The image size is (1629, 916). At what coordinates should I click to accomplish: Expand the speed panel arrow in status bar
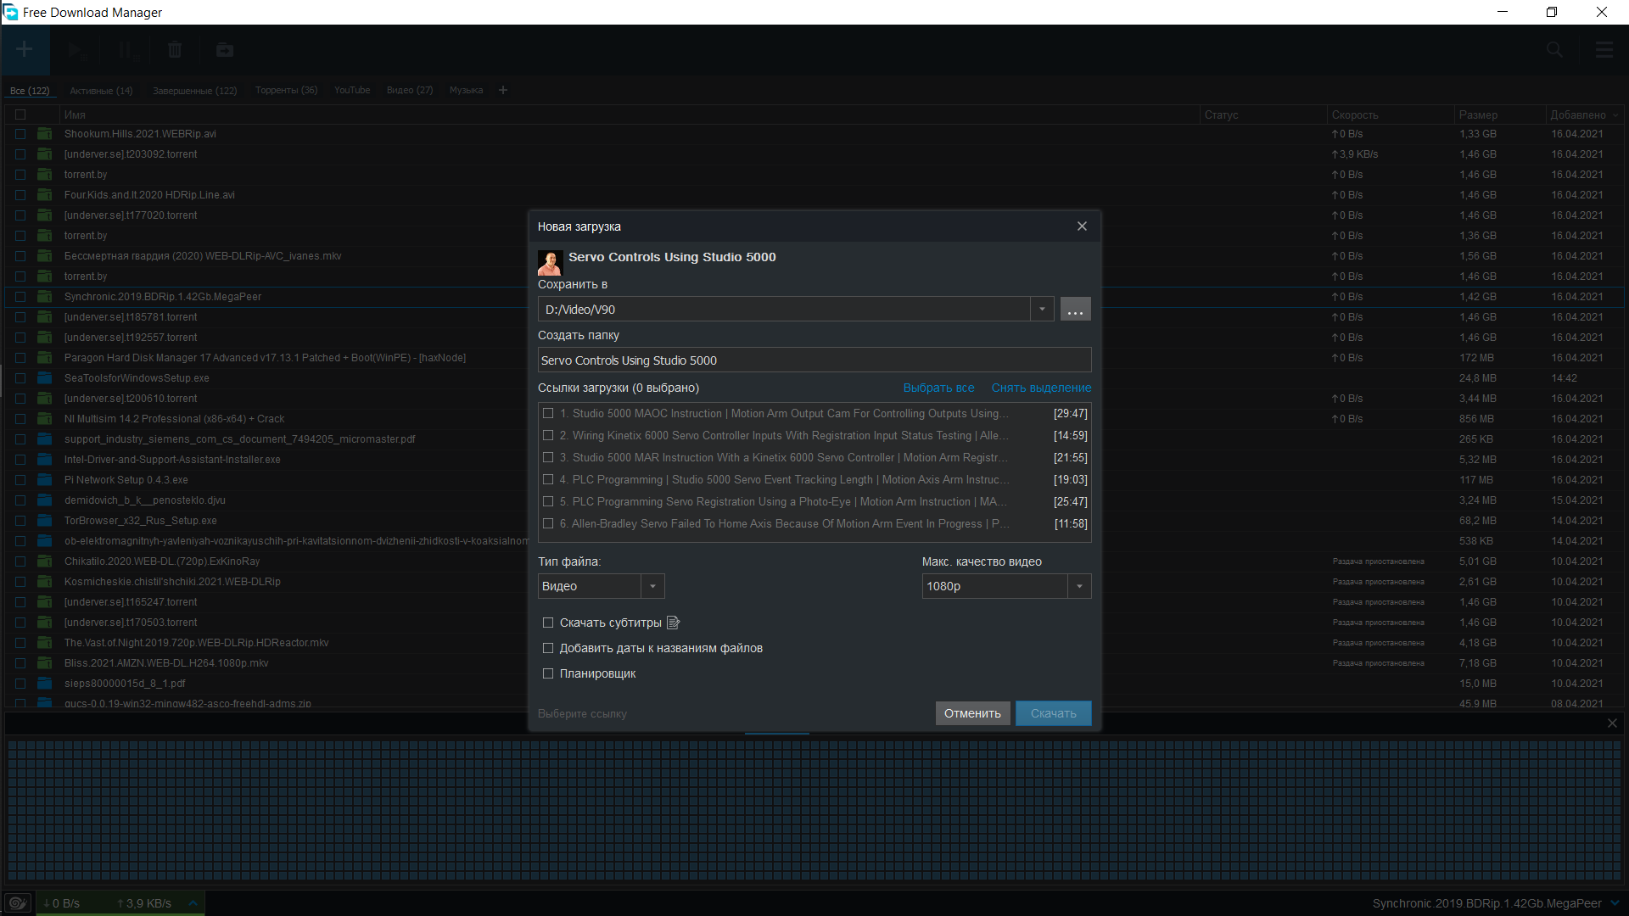[193, 903]
